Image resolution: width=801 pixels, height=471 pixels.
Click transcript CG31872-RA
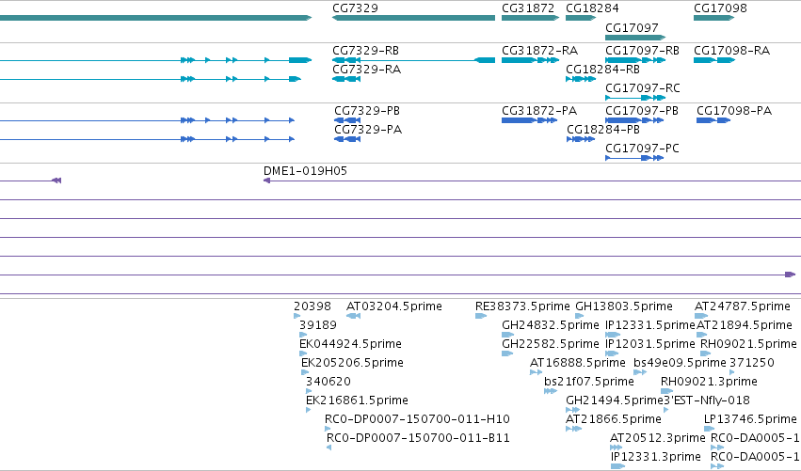click(530, 60)
